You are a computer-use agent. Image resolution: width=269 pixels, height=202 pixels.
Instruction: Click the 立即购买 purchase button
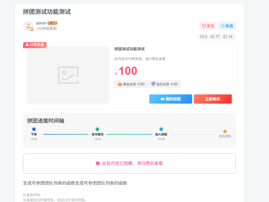213,99
